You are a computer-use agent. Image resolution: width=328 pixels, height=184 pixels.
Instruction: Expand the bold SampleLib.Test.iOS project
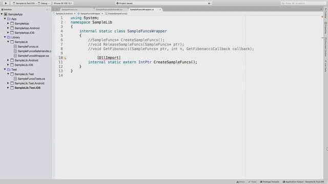pyautogui.click(x=8, y=87)
